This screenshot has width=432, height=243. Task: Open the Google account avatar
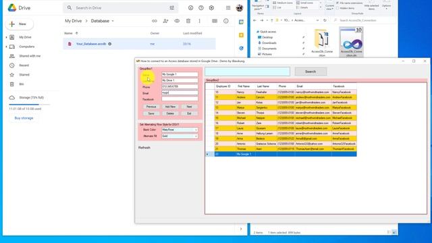click(240, 7)
